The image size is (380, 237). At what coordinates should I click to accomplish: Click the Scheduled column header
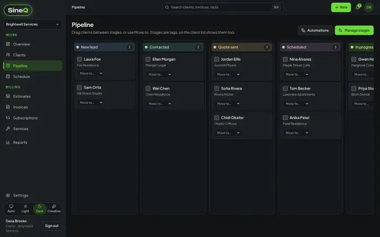click(310, 47)
